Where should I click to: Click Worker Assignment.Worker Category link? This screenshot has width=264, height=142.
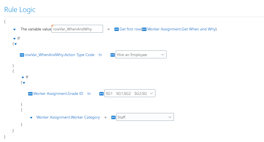click(68, 117)
